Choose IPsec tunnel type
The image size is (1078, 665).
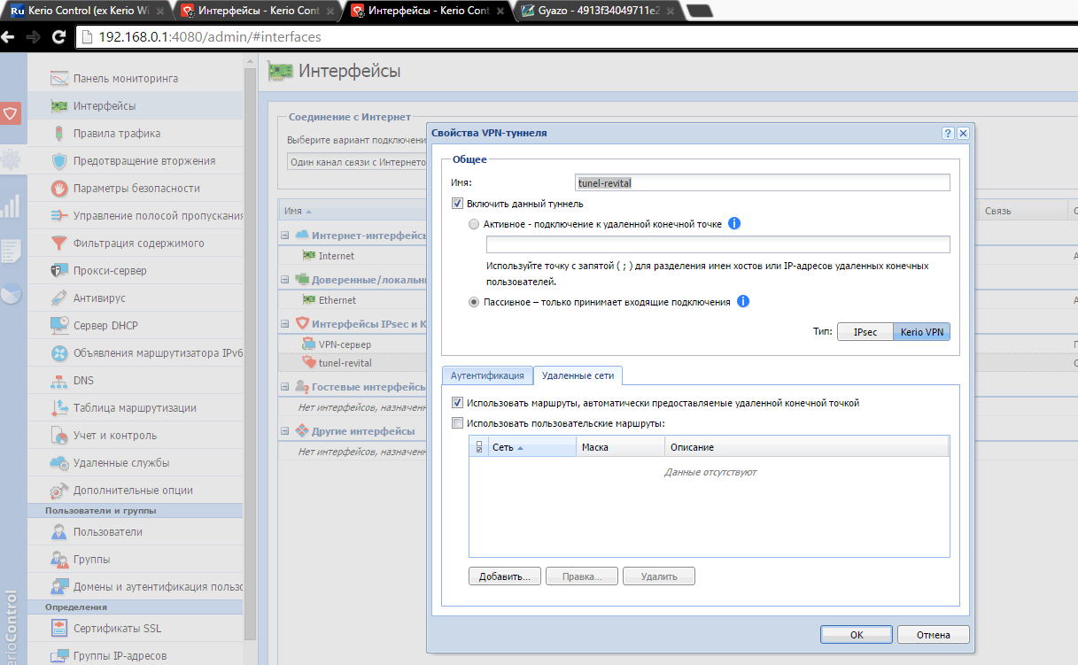(865, 332)
